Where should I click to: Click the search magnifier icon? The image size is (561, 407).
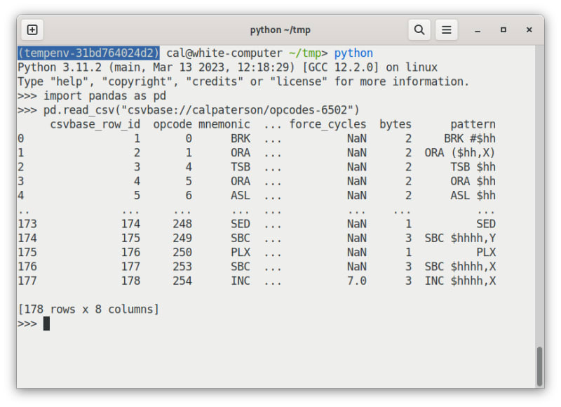tap(419, 29)
